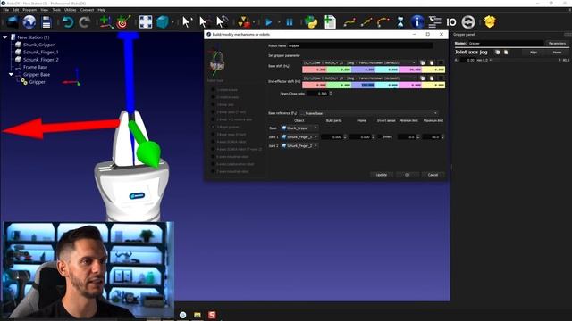
Task: Pause the simulation
Action: [x=290, y=22]
